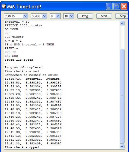Click the scrollbar down arrow
Image resolution: width=129 pixels, height=152 pixels.
[x=122, y=146]
